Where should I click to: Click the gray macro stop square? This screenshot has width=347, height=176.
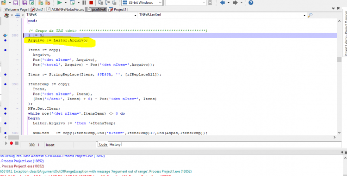(17, 143)
